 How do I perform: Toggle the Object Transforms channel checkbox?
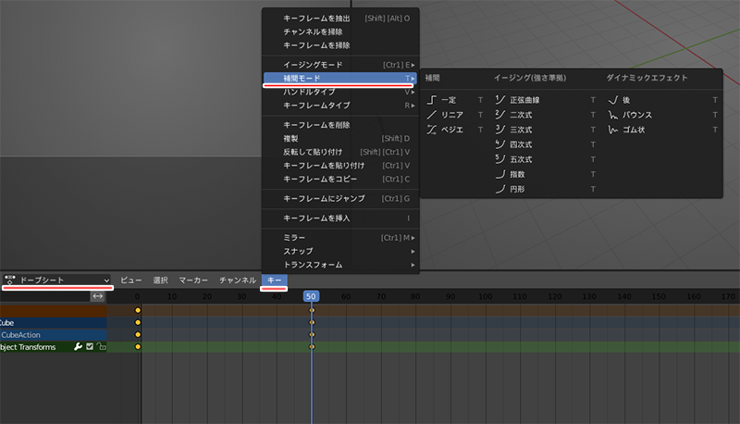point(90,347)
